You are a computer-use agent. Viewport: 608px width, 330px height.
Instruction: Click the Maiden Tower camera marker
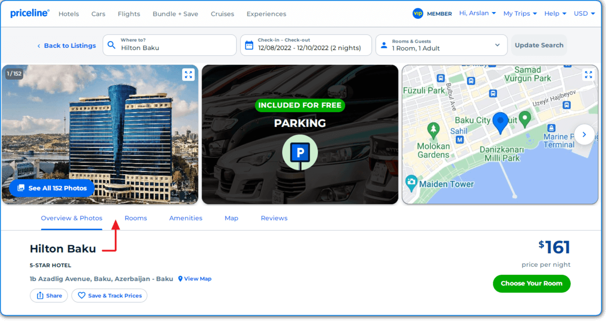coord(412,183)
